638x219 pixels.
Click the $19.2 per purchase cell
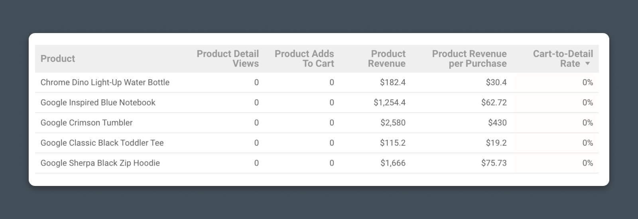click(496, 143)
